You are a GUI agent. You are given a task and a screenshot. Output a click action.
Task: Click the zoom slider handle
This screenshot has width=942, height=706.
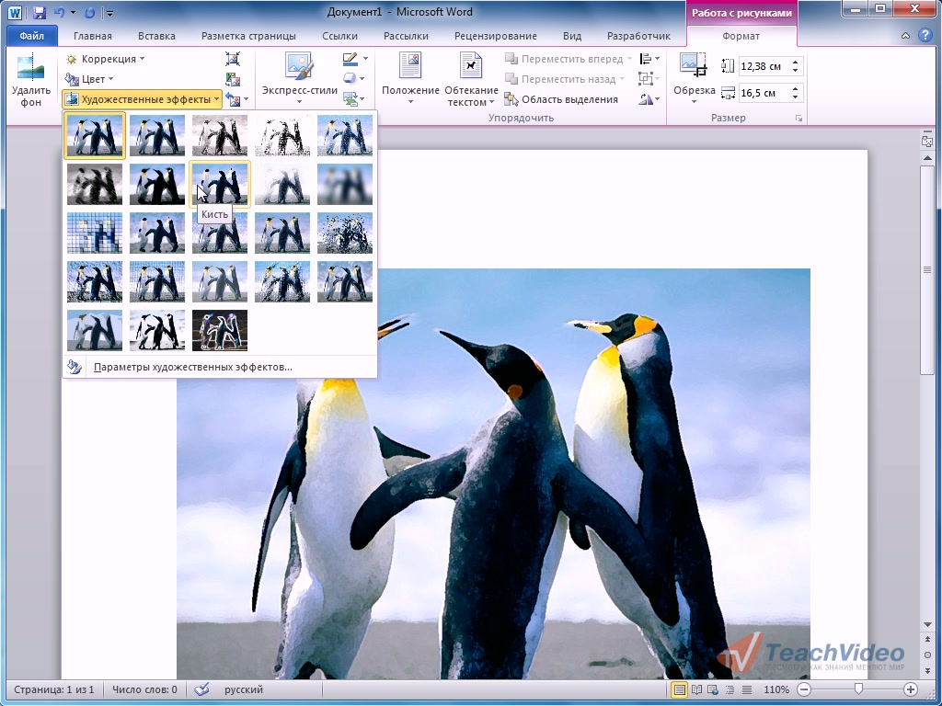pyautogui.click(x=858, y=689)
